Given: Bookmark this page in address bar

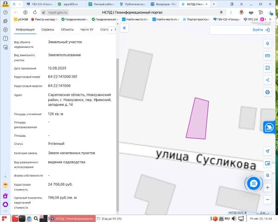Looking at the screenshot, I should pos(221,12).
